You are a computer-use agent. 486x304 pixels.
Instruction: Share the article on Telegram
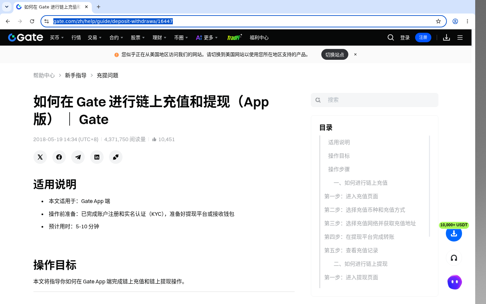(x=78, y=157)
